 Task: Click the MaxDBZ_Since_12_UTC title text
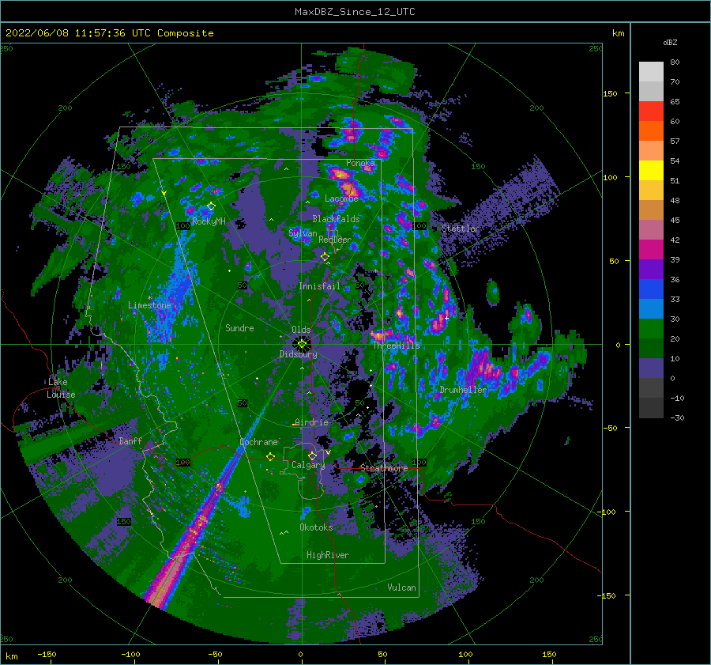355,12
